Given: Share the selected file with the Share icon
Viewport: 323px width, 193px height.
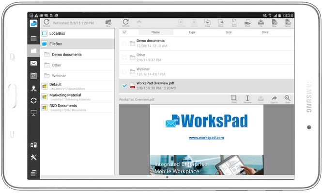Looking at the screenshot, I should 247,23.
